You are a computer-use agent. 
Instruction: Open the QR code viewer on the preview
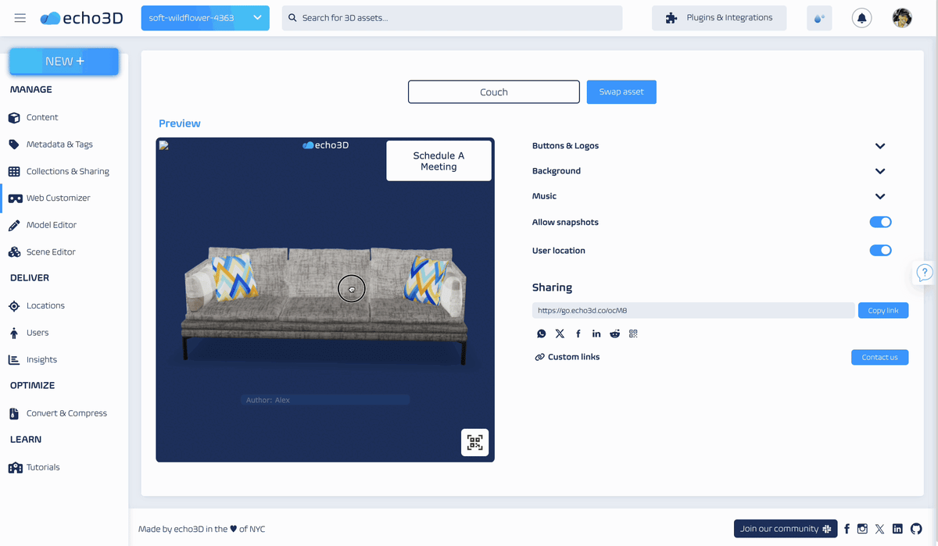(x=474, y=442)
